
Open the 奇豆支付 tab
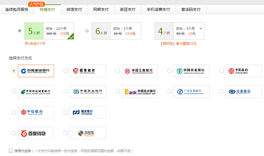127,9
